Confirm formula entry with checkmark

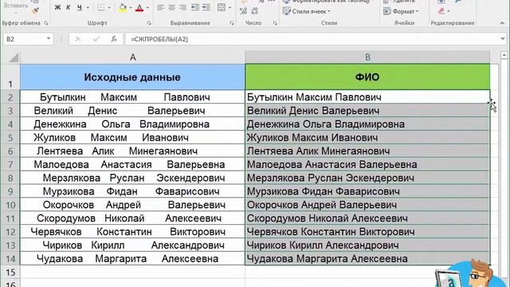(96, 39)
